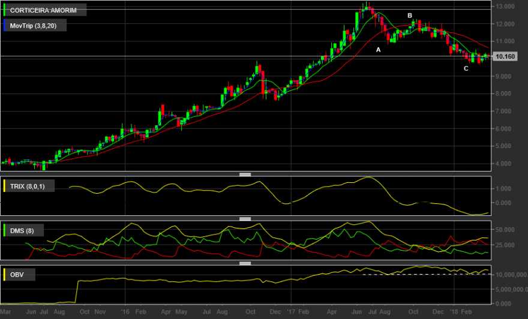
Task: Click the DMS 50.000 axis value
Action: 505,230
